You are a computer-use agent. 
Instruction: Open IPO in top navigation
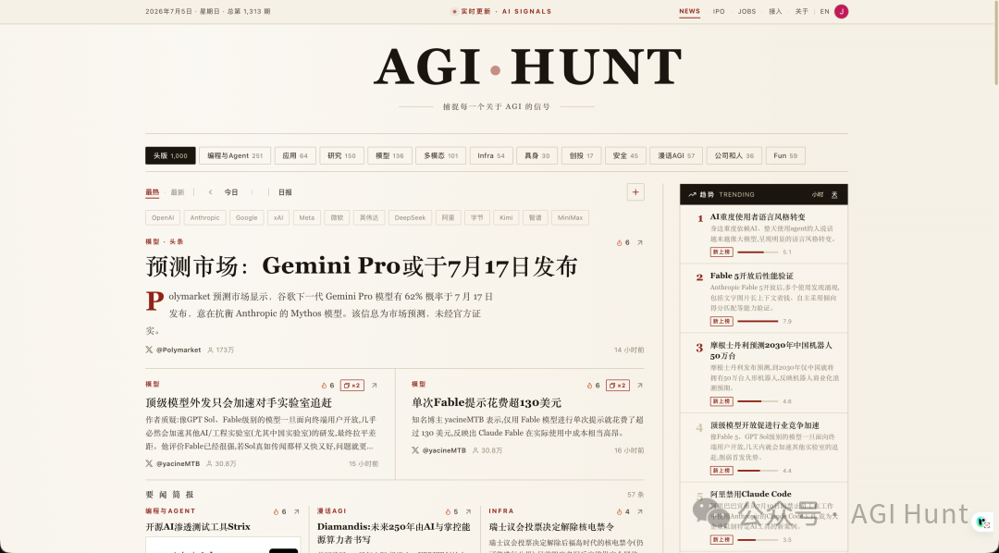point(719,11)
